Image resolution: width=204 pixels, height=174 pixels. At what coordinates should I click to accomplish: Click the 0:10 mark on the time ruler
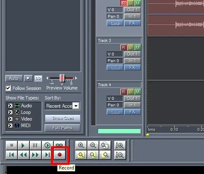click(x=174, y=130)
